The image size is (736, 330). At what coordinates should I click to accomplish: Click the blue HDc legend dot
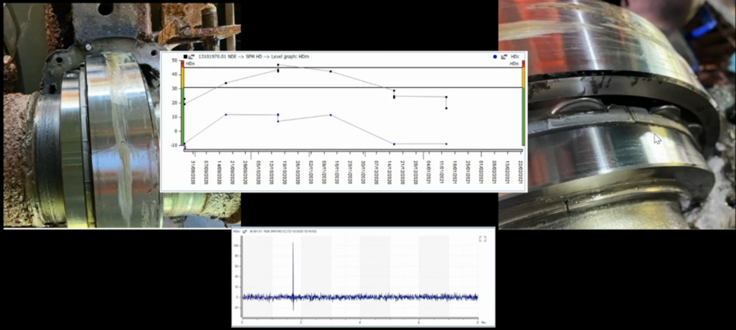click(494, 56)
